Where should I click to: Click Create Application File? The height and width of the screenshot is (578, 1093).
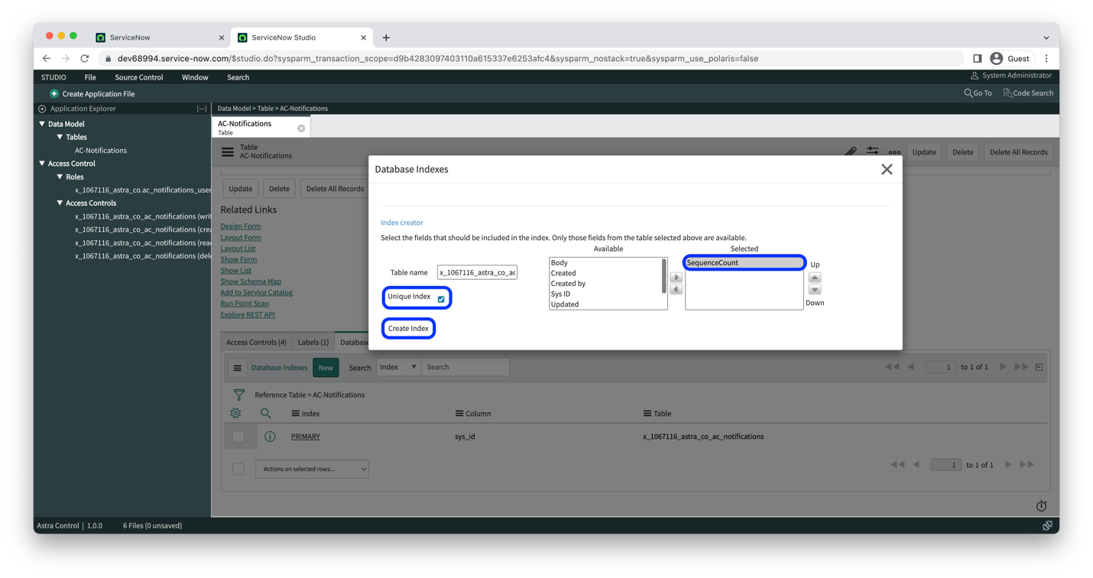click(92, 94)
